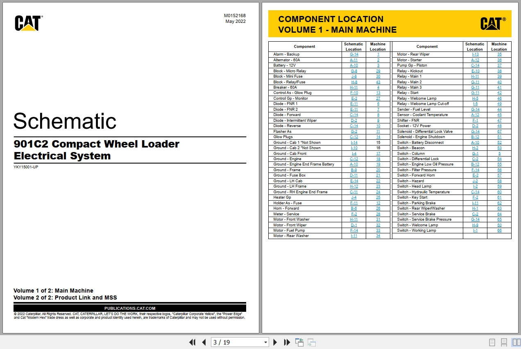Screen dimensions: 521x349
Task: Click the PUBLICATIONS.CAT.COM banner text
Action: pos(130,309)
